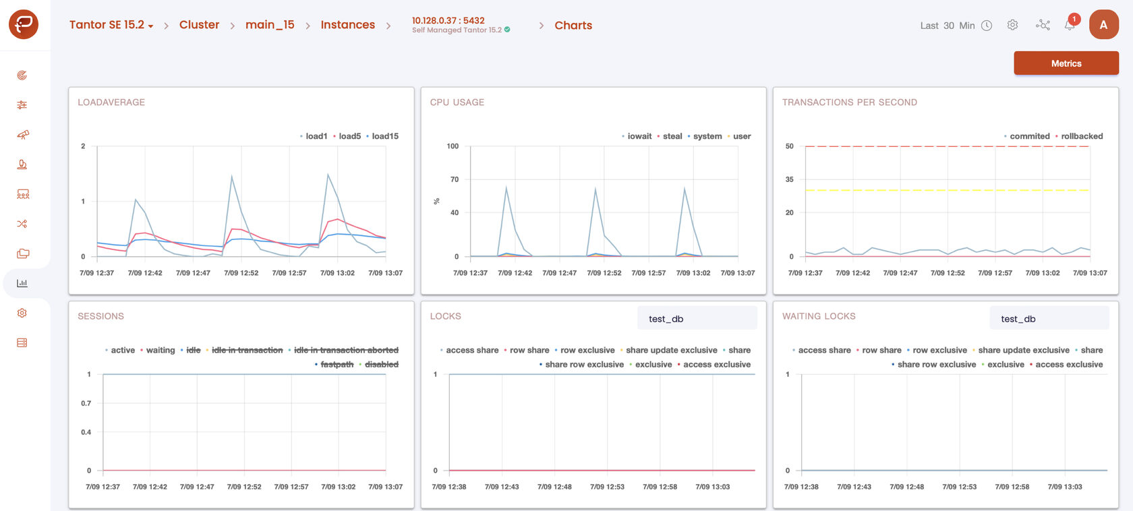Toggle access share in LOCKS legend

pyautogui.click(x=469, y=351)
